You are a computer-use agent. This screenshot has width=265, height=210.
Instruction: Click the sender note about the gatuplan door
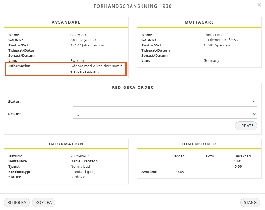pos(97,69)
